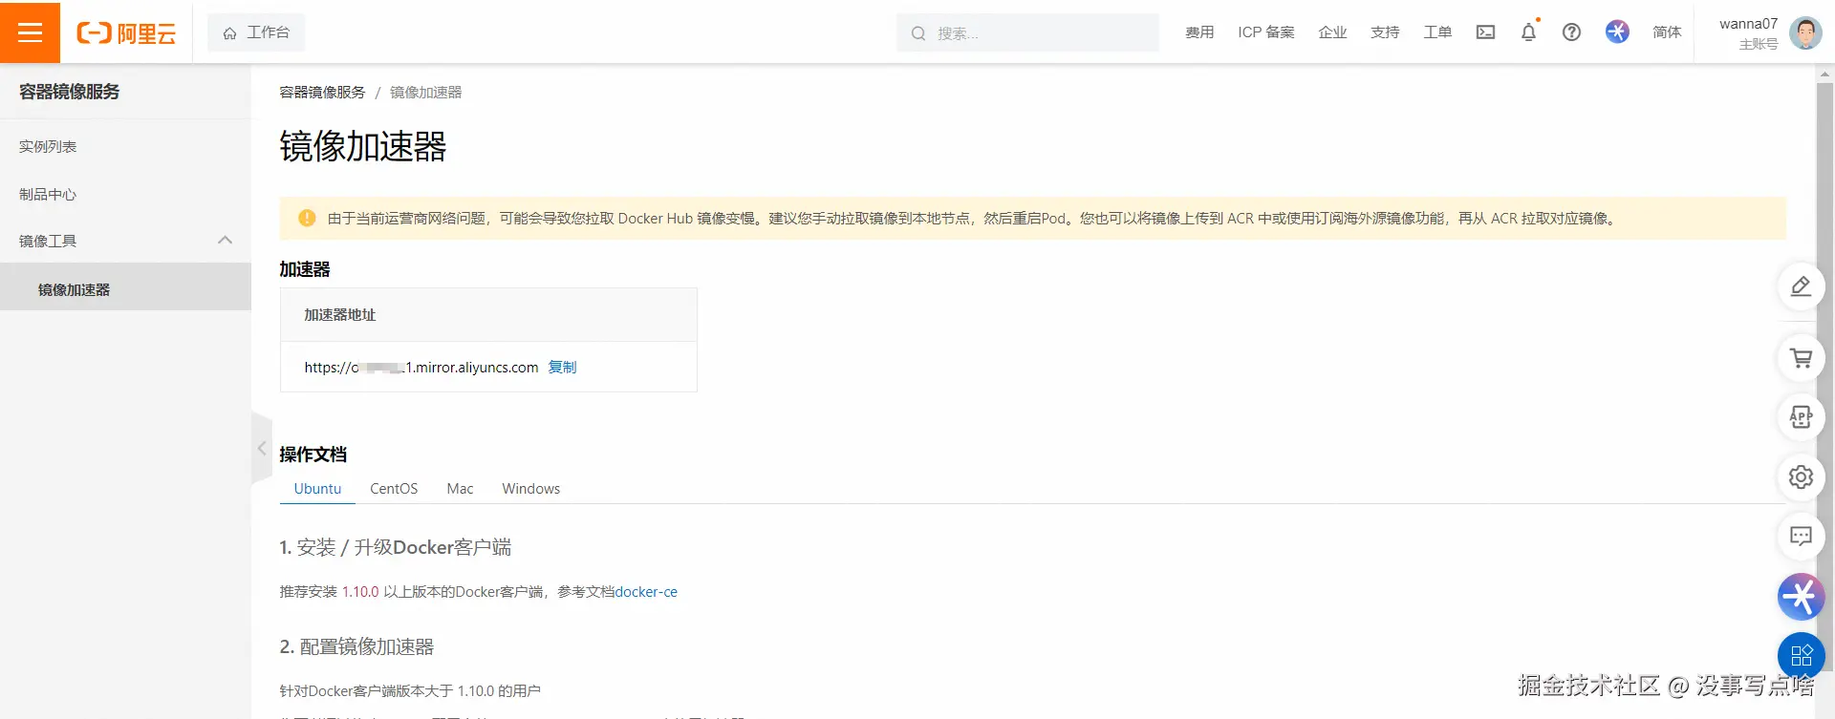Open the orange hamburger menu
This screenshot has height=719, width=1835.
coord(30,32)
